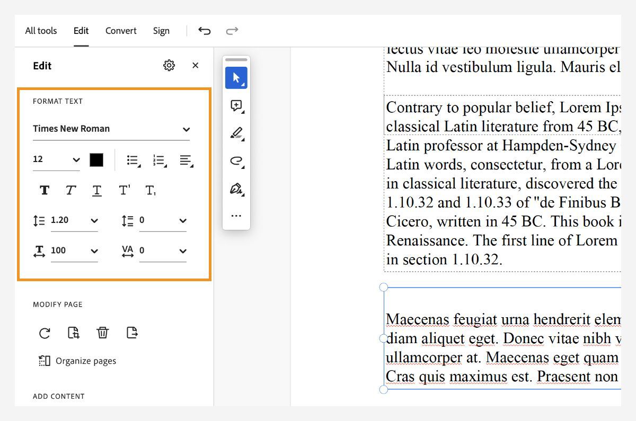Delete the current page
Image resolution: width=636 pixels, height=421 pixels.
(x=103, y=333)
